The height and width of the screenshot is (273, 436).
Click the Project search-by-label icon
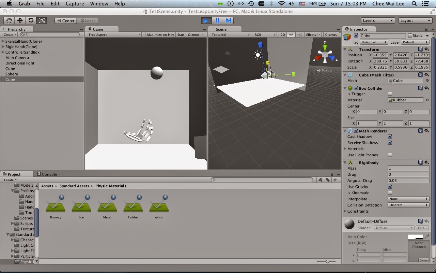(x=328, y=180)
